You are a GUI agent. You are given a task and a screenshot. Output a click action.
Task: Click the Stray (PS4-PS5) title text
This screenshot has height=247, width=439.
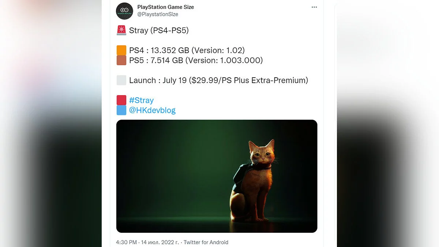[x=159, y=30]
